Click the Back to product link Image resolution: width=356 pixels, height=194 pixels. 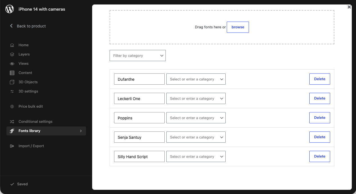pyautogui.click(x=31, y=26)
